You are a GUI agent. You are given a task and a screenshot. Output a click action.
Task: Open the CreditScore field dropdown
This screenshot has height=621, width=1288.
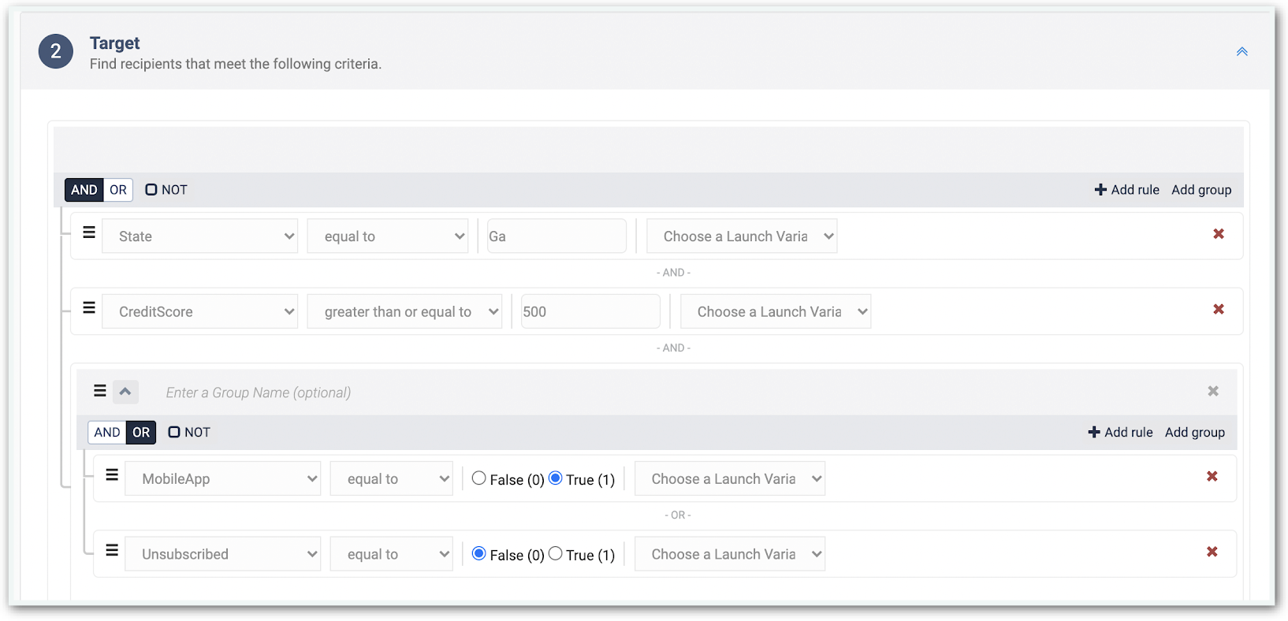[200, 312]
